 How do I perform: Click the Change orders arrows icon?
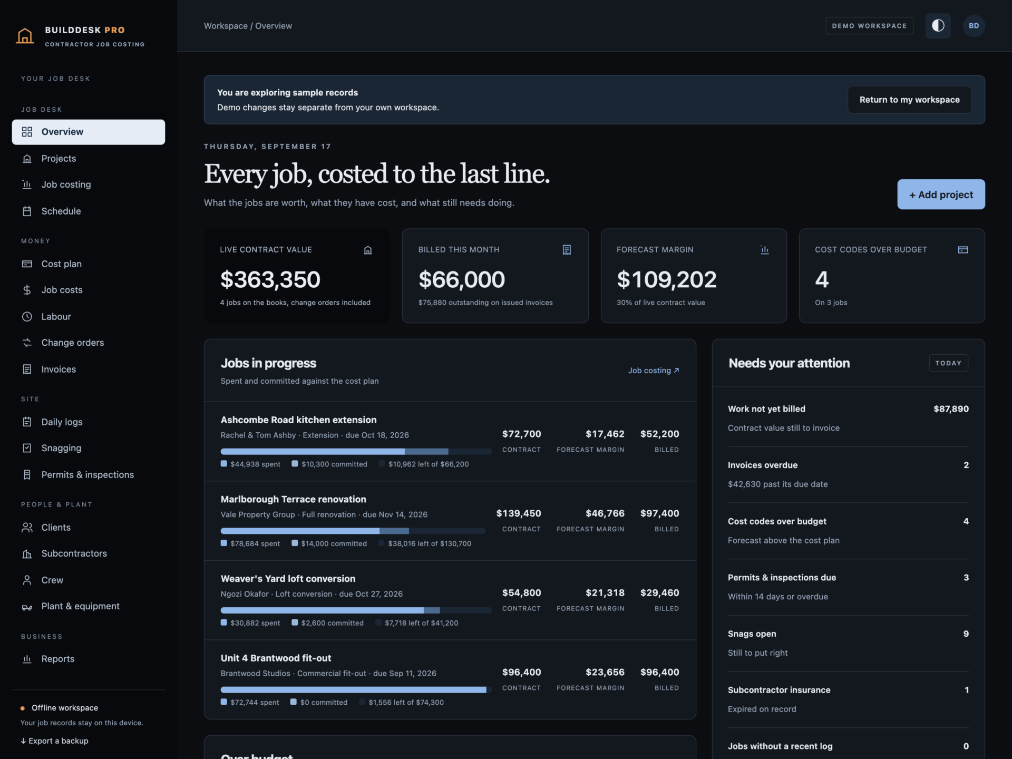(x=27, y=343)
